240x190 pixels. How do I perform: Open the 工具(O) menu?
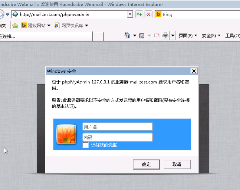pos(232,36)
